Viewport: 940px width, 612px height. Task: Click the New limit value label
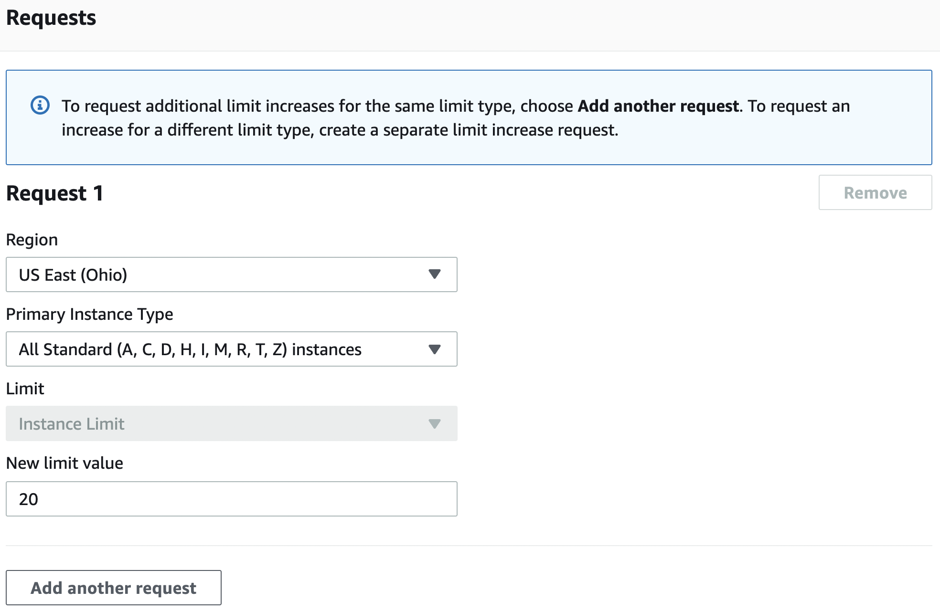click(64, 463)
